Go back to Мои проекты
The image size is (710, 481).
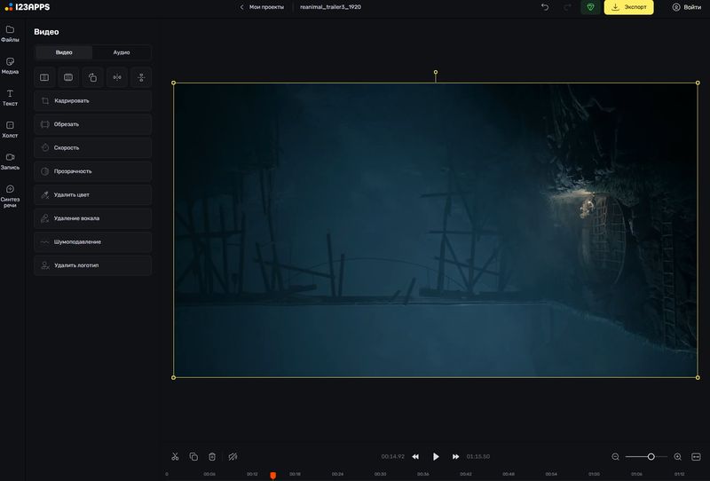[x=262, y=7]
